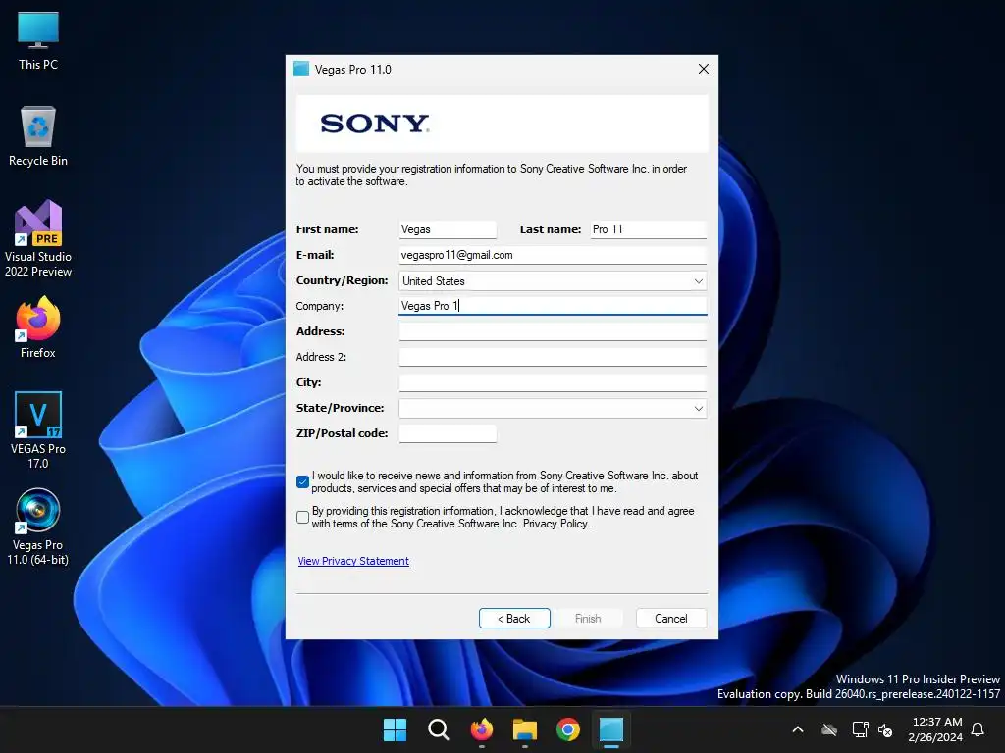The height and width of the screenshot is (753, 1005).
Task: Show hidden system tray icons
Action: click(798, 729)
